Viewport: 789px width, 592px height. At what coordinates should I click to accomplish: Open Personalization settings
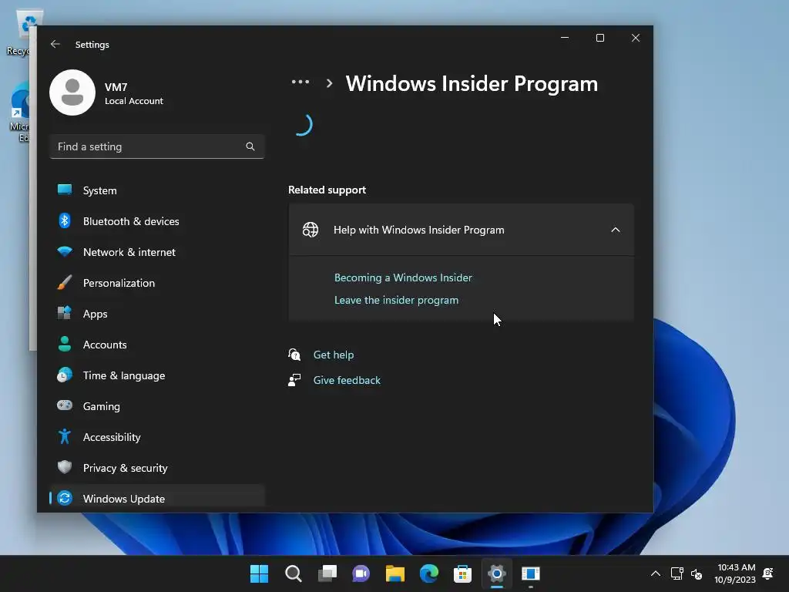point(157,283)
